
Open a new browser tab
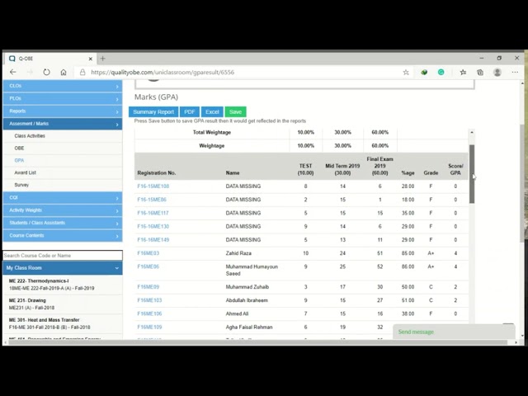(x=102, y=59)
